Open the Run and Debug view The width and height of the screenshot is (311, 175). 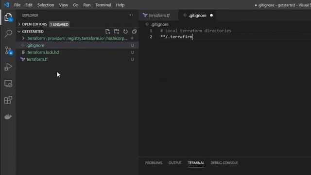click(x=8, y=67)
